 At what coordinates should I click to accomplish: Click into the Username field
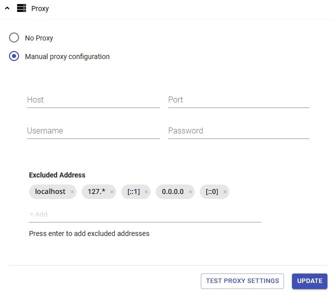click(x=93, y=131)
